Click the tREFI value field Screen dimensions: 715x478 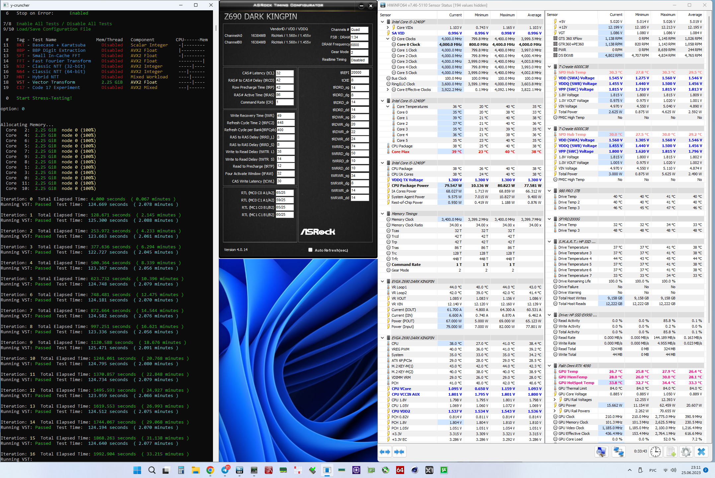[359, 73]
